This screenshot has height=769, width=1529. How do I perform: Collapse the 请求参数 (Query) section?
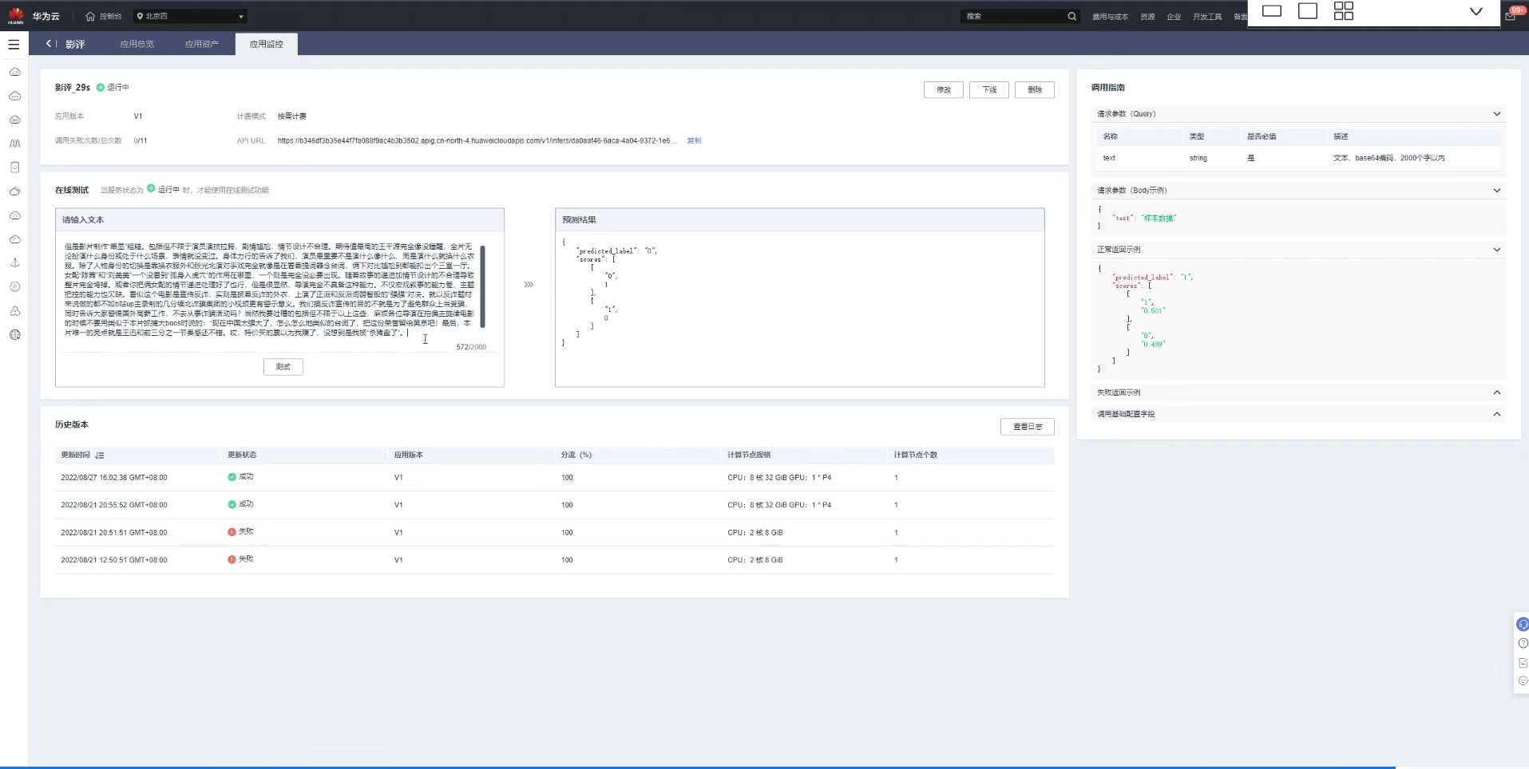tap(1496, 114)
